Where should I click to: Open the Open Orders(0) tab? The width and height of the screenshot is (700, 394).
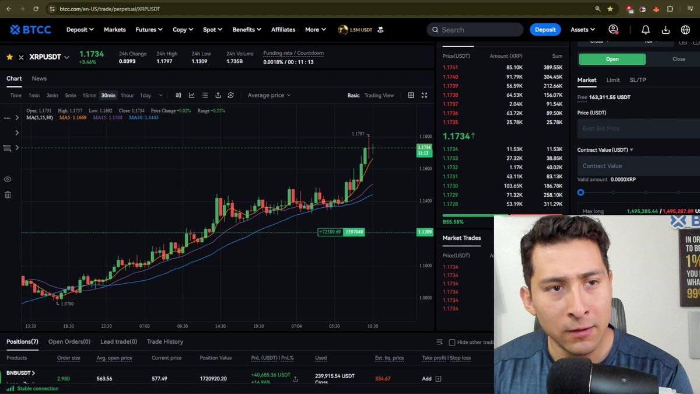(69, 341)
